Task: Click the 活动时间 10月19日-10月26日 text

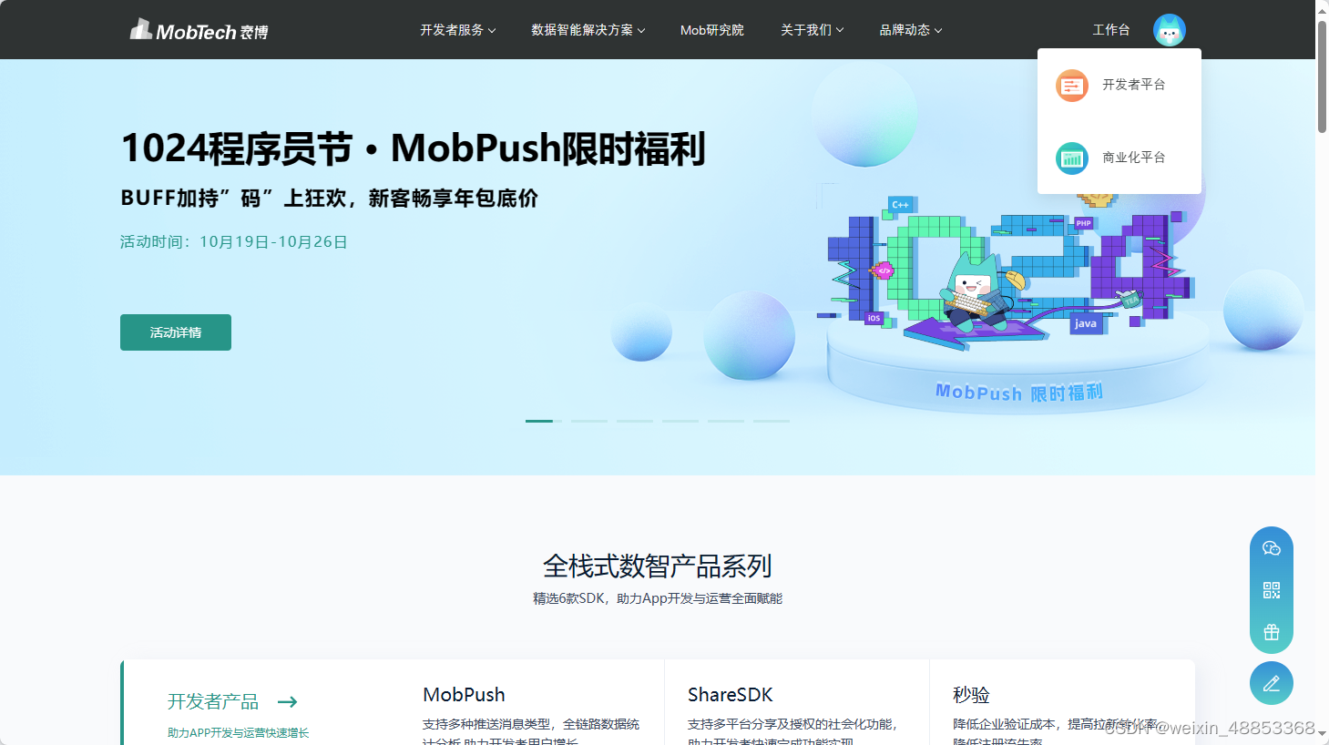Action: click(x=233, y=241)
